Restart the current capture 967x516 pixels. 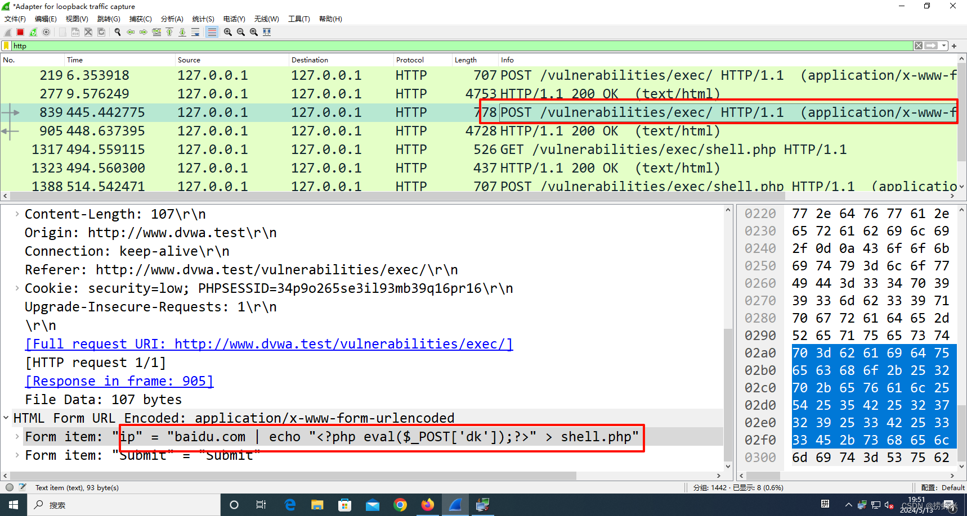click(x=33, y=32)
